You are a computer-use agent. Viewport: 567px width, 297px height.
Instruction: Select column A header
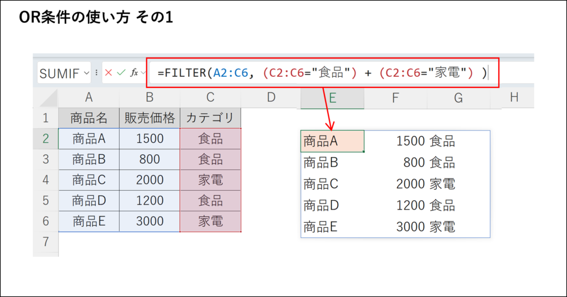click(x=89, y=98)
